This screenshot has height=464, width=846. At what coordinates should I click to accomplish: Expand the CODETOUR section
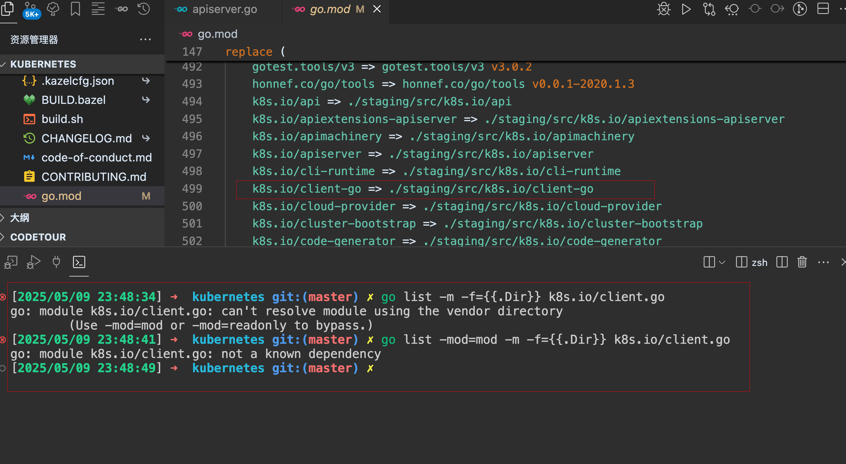click(x=82, y=237)
